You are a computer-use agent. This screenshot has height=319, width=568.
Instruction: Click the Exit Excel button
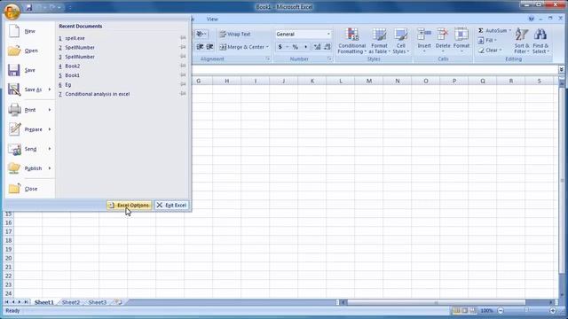(171, 205)
